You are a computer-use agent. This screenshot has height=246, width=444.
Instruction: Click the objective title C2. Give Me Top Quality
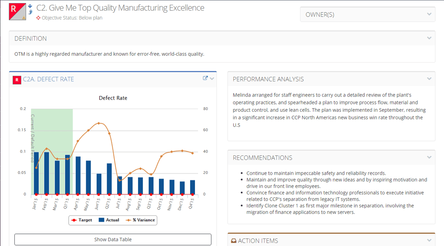click(x=120, y=8)
